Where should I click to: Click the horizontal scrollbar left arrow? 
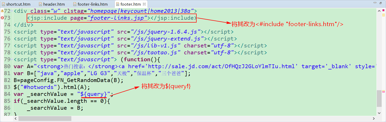point(16,119)
